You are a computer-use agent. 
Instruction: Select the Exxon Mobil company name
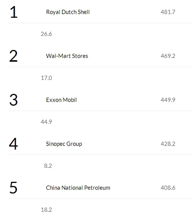[x=61, y=100]
